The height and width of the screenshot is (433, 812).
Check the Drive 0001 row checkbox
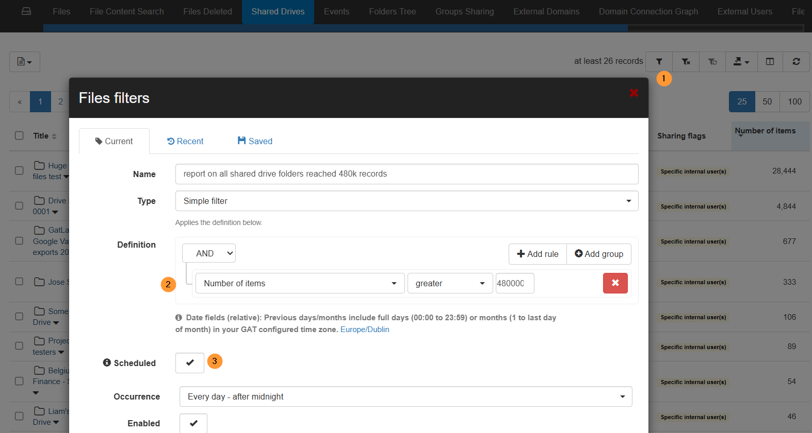coord(19,205)
